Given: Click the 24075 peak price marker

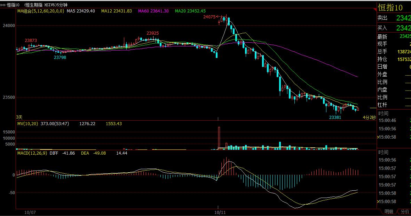Looking at the screenshot, I should point(209,17).
